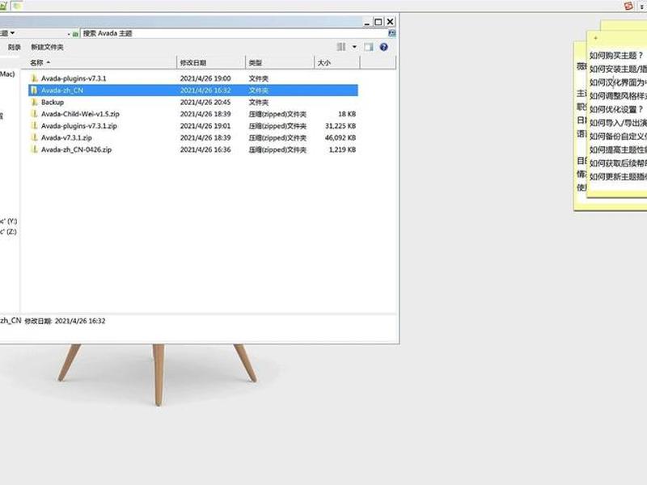Screen dimensions: 647x485
Task: Select file name Avada-v7.3.1.zip
Action: (66, 137)
